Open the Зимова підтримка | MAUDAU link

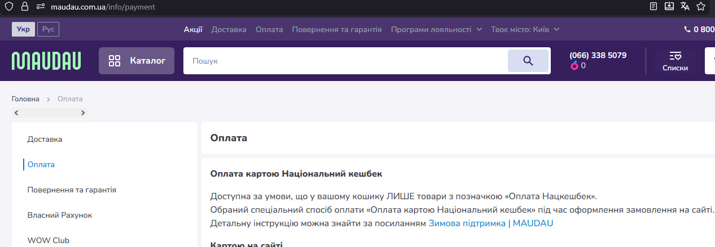[x=491, y=223]
